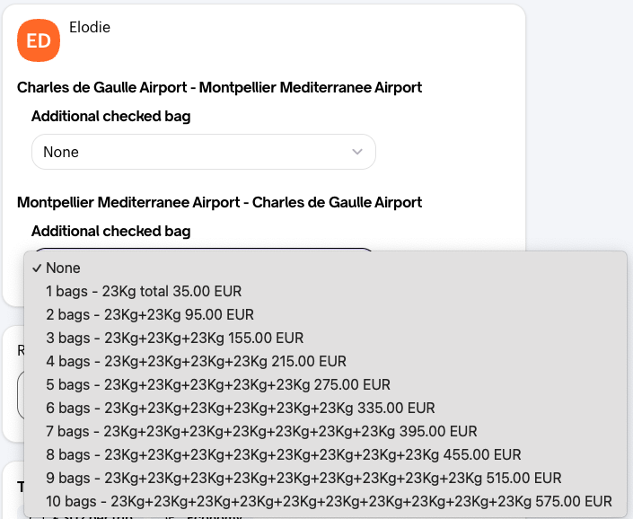Open the outbound None checked bag combo box
633x519 pixels.
[203, 152]
